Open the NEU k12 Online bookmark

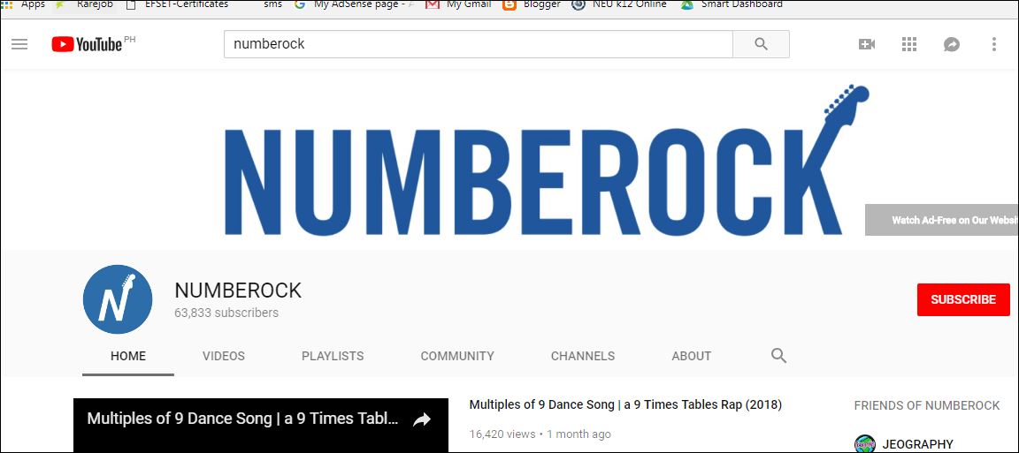tap(619, 4)
